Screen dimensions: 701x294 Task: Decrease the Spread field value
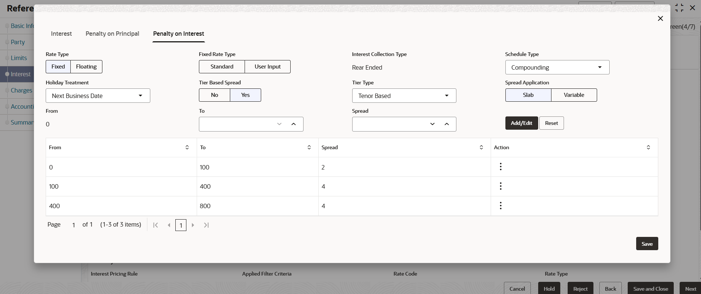tap(432, 124)
